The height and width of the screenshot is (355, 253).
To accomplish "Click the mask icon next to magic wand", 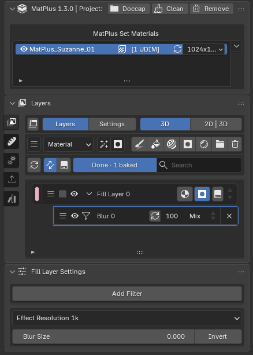I will (118, 144).
